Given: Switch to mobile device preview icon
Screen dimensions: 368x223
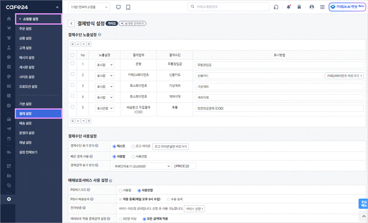Looking at the screenshot, I should point(128,7).
